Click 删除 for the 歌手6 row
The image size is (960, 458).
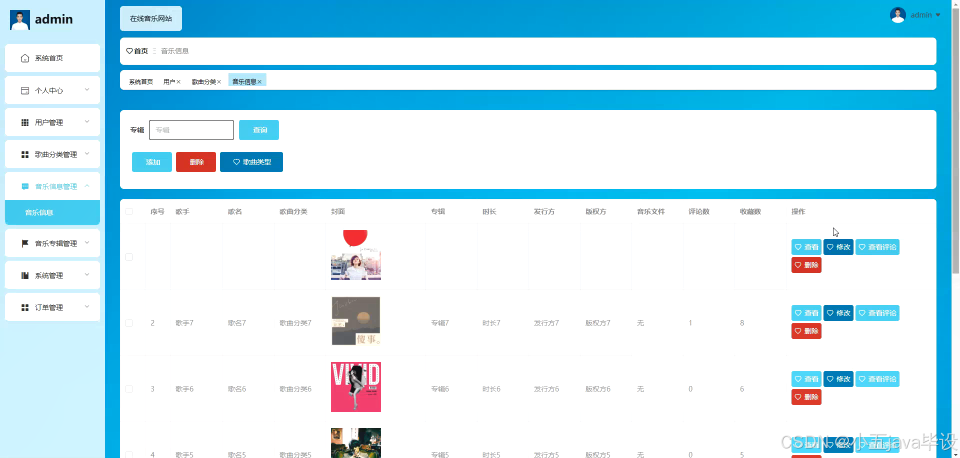[806, 397]
